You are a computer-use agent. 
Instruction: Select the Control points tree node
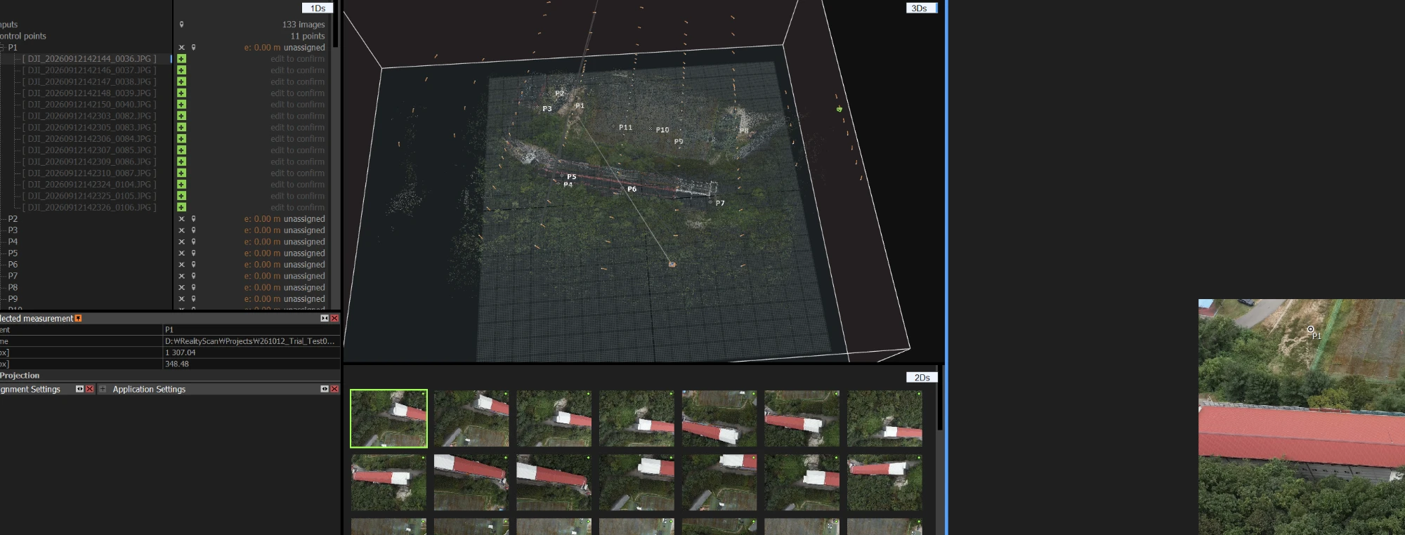(x=23, y=36)
